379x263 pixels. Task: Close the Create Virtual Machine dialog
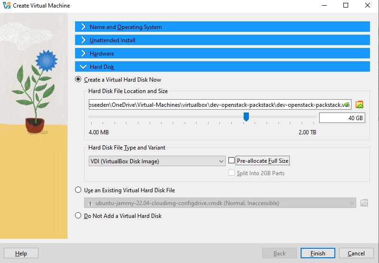[368, 6]
